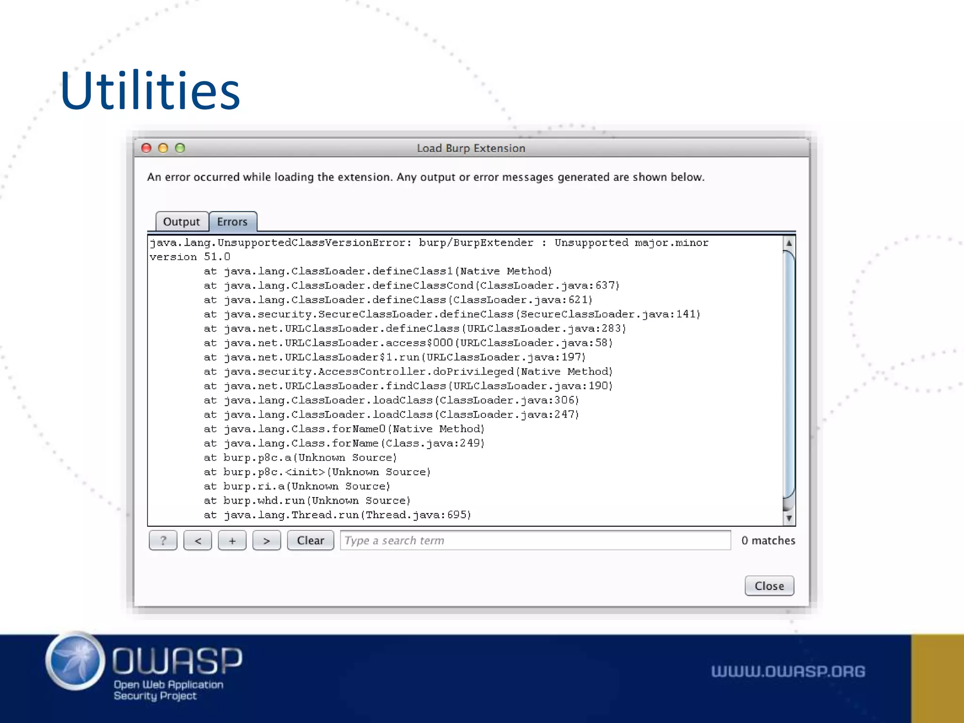This screenshot has height=723, width=964.
Task: Select the defineClass(ClassLoader.java:621) line
Action: (398, 300)
